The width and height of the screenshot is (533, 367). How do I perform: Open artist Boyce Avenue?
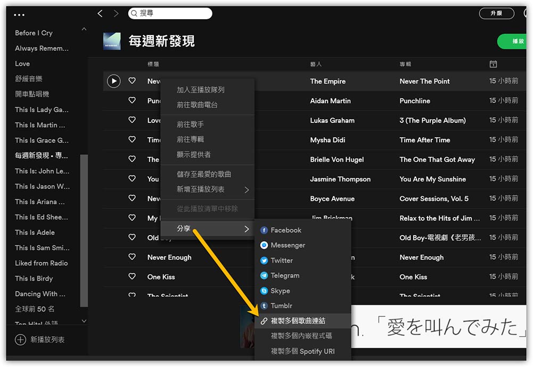(x=332, y=198)
